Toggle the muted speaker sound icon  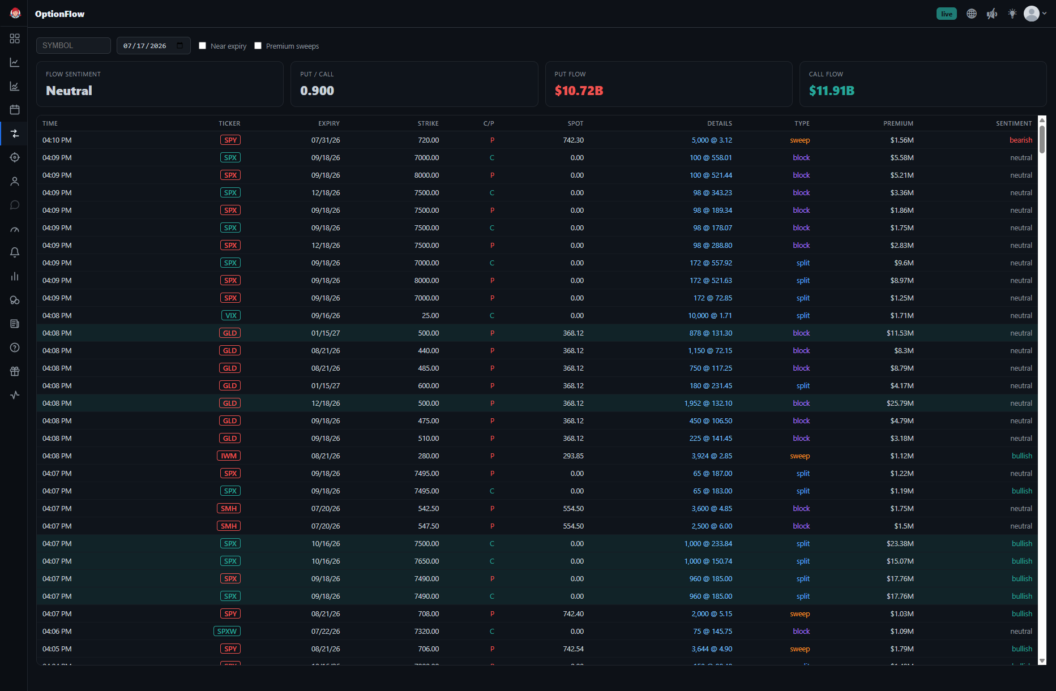[992, 14]
